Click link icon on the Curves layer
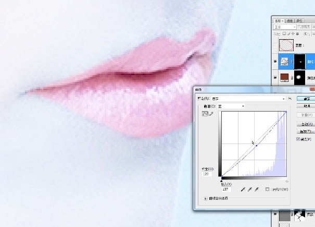This screenshot has height=227, width=315. [x=292, y=61]
